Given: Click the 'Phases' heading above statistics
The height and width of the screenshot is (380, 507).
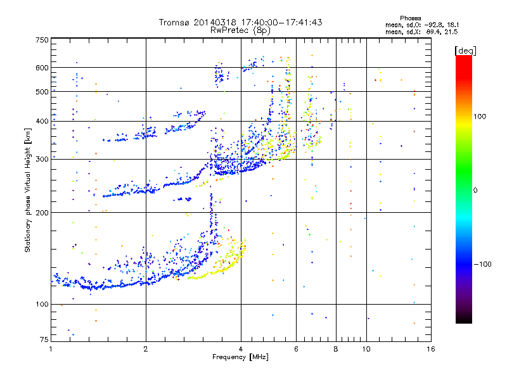Looking at the screenshot, I should (410, 18).
